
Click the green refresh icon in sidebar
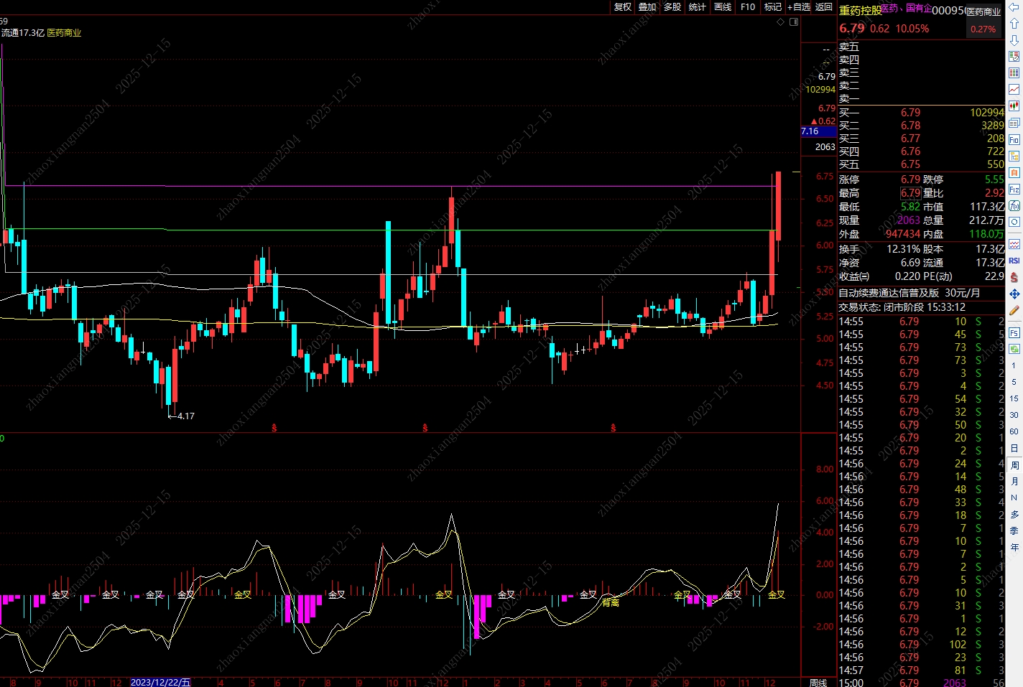1014,349
